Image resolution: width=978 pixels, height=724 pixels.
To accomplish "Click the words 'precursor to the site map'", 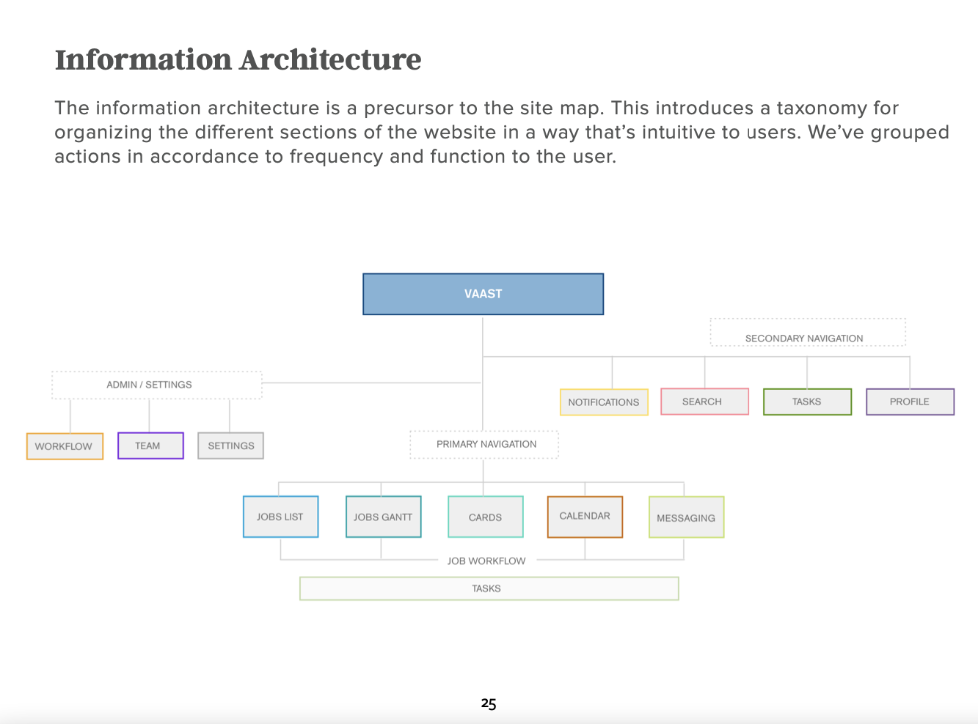I will coord(483,108).
